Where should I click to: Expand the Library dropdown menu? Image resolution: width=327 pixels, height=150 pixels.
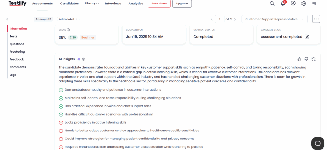coord(92,3)
